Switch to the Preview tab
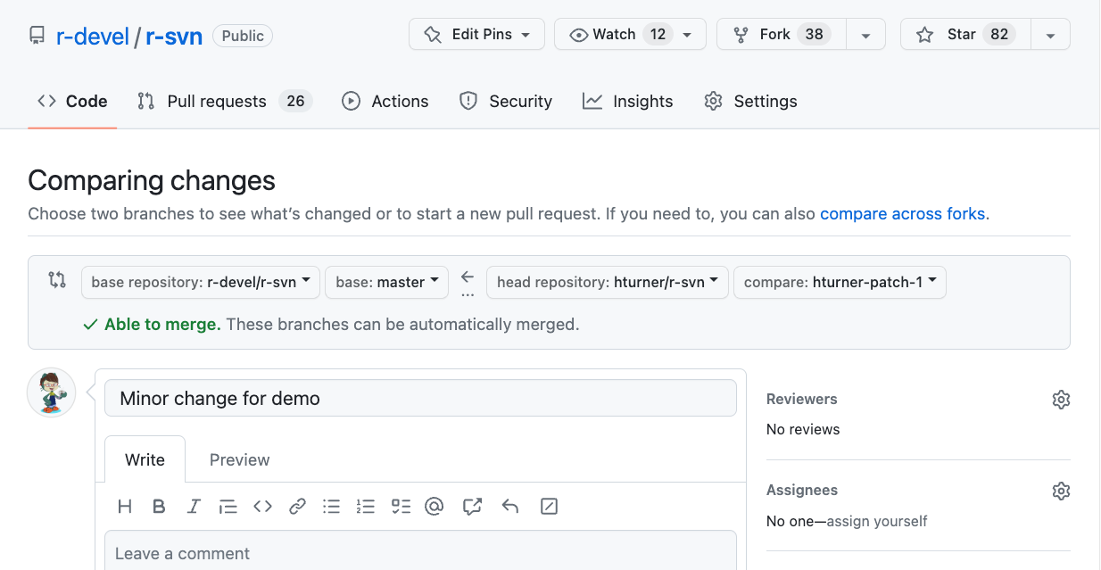Image resolution: width=1101 pixels, height=570 pixels. pos(239,460)
